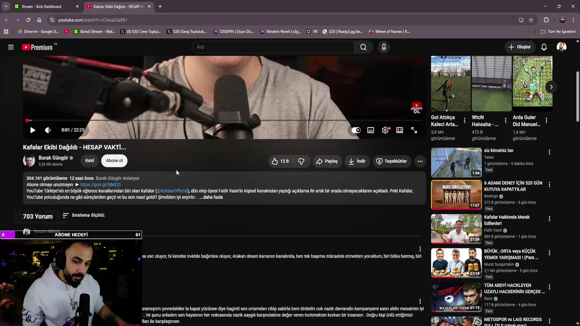Toggle the autoplay switch

click(x=356, y=130)
